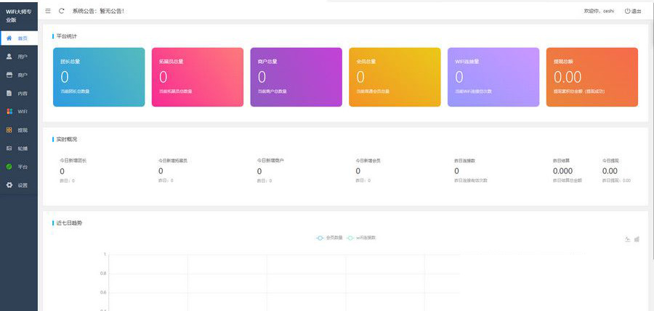Click the yellow 会员总量 statistics card
The height and width of the screenshot is (311, 654).
tap(395, 77)
